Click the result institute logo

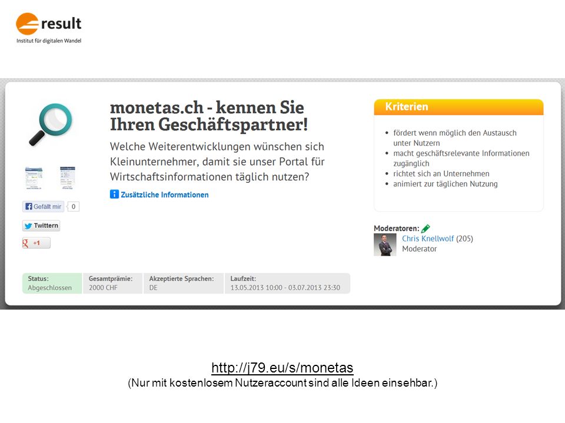(x=49, y=28)
